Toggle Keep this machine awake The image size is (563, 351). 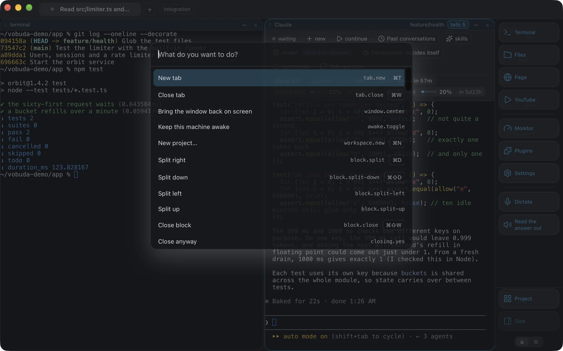[x=279, y=127]
